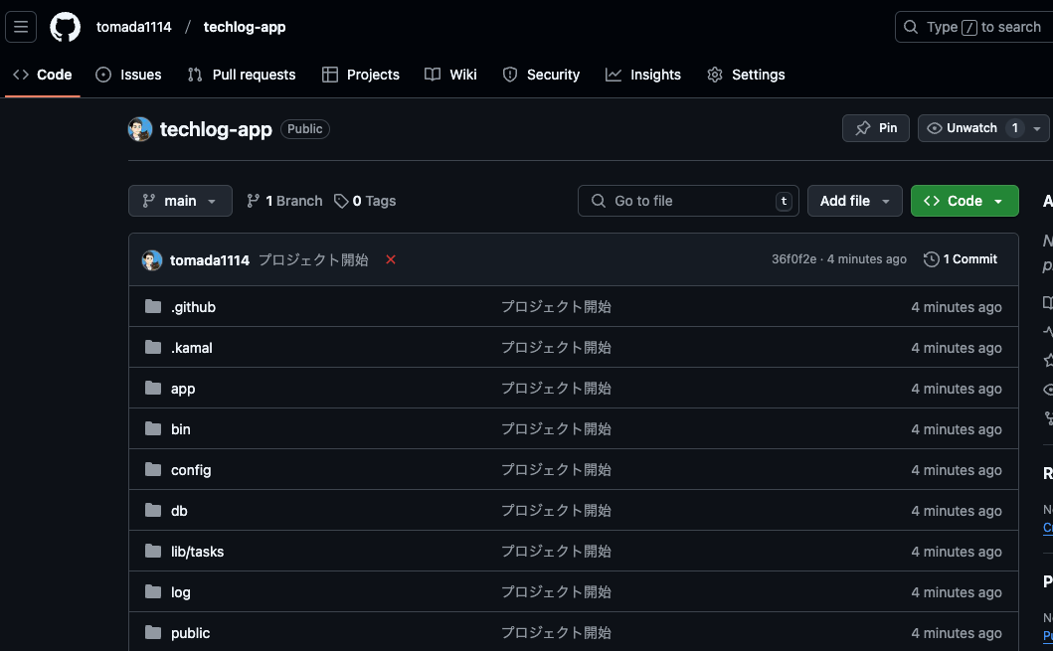Click the folder icon beside .kamal

[153, 348]
